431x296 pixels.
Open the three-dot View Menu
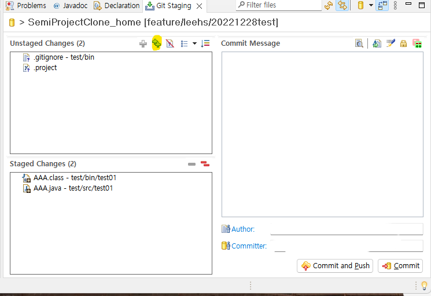(395, 5)
